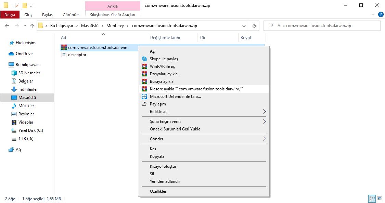Viewport: 385px width, 203px height.
Task: Click the chevron after Monterey in breadcrumb
Action: point(128,26)
